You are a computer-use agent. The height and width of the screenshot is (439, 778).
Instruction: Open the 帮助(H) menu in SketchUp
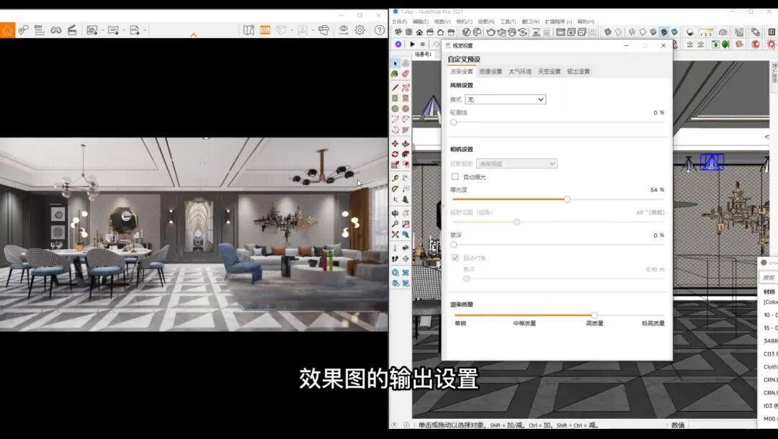(586, 22)
